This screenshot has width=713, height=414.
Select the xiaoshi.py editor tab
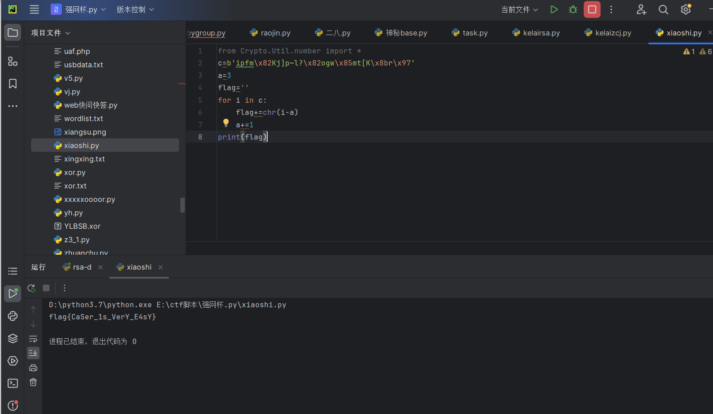[x=679, y=33]
